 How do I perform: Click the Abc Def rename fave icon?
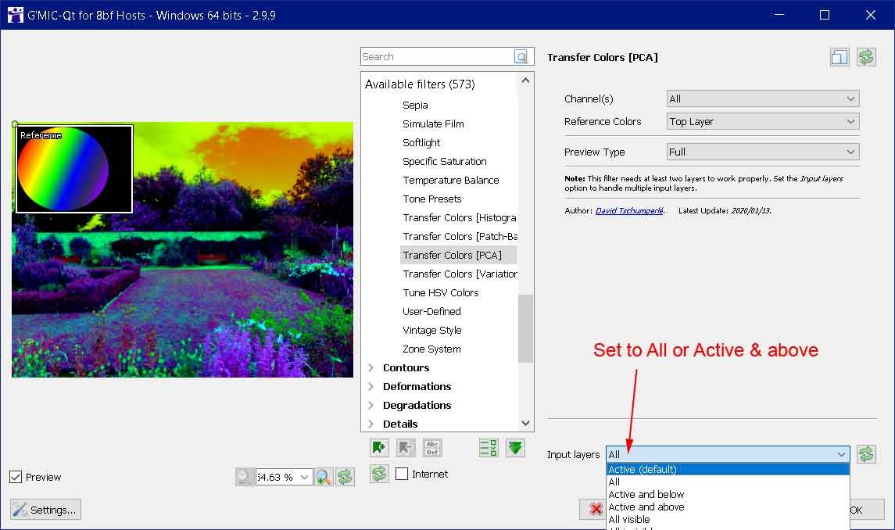(433, 448)
